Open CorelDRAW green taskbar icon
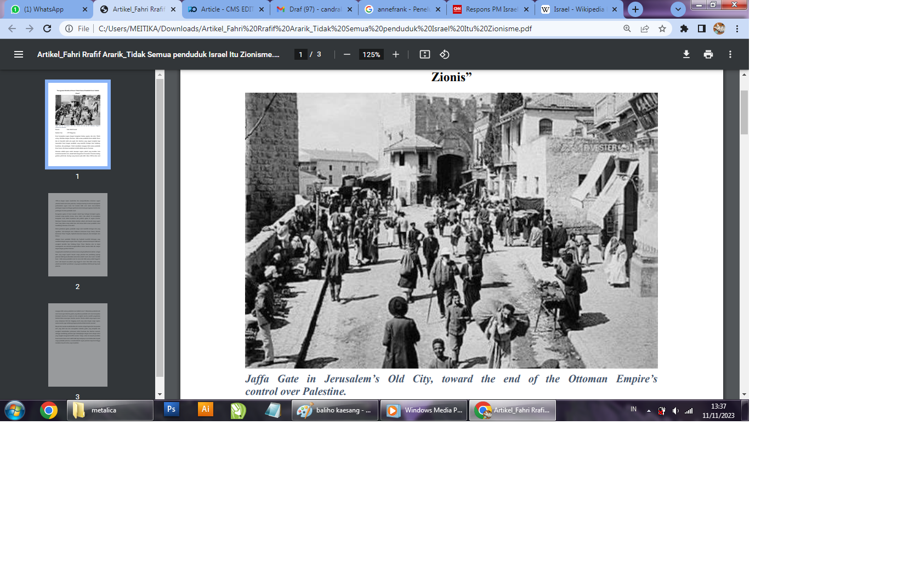Image resolution: width=920 pixels, height=566 pixels. (x=238, y=410)
